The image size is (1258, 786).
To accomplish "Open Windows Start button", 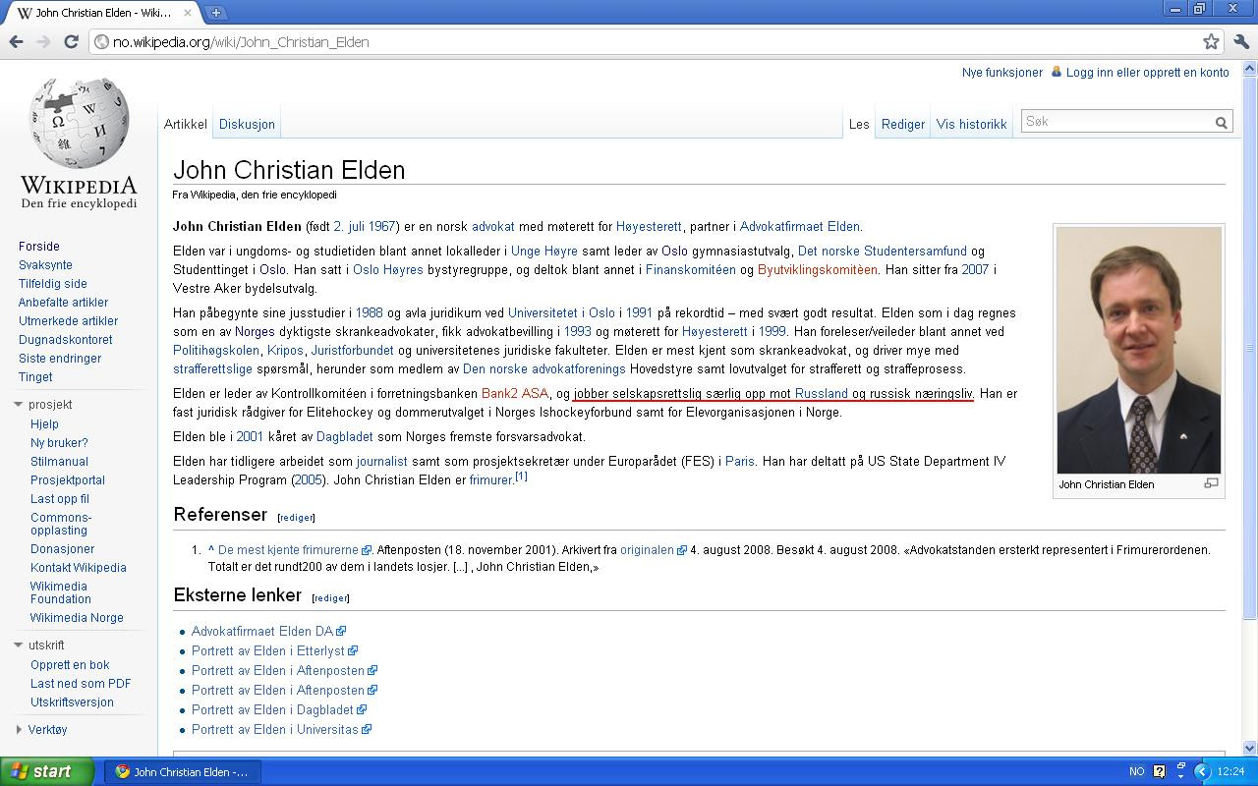I will tap(47, 771).
